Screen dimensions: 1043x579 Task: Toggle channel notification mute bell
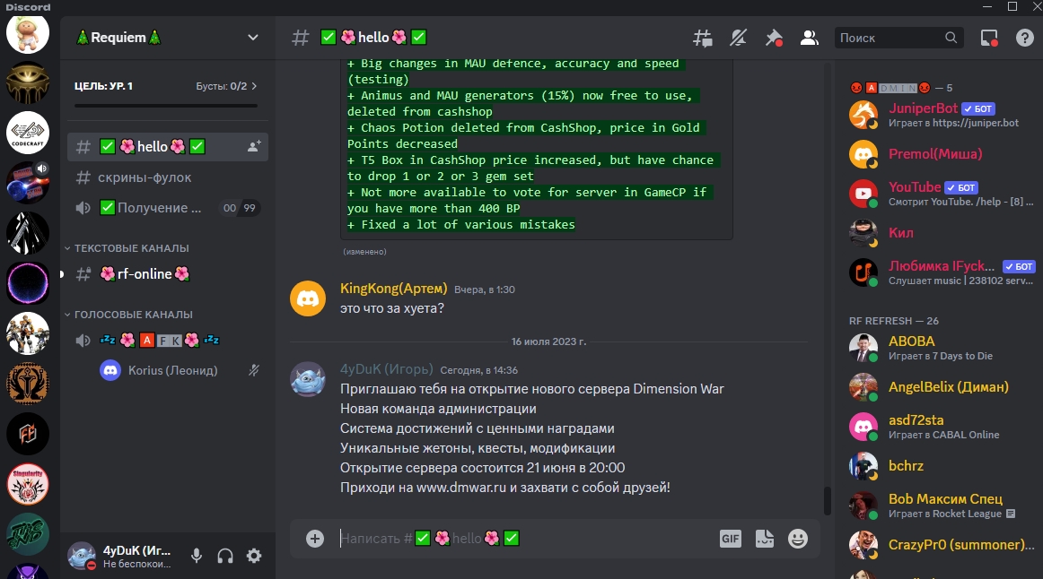pos(738,38)
